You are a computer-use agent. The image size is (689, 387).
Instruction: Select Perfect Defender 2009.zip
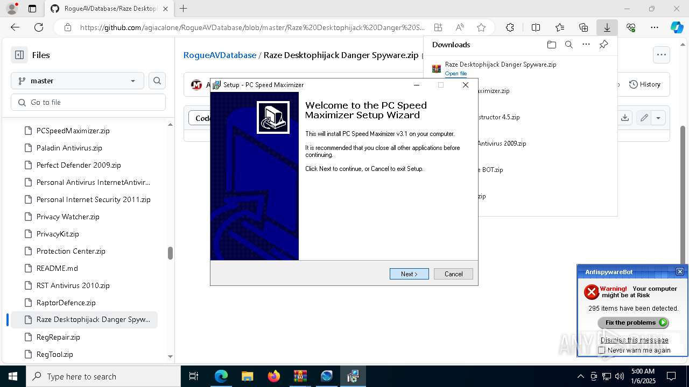click(79, 165)
